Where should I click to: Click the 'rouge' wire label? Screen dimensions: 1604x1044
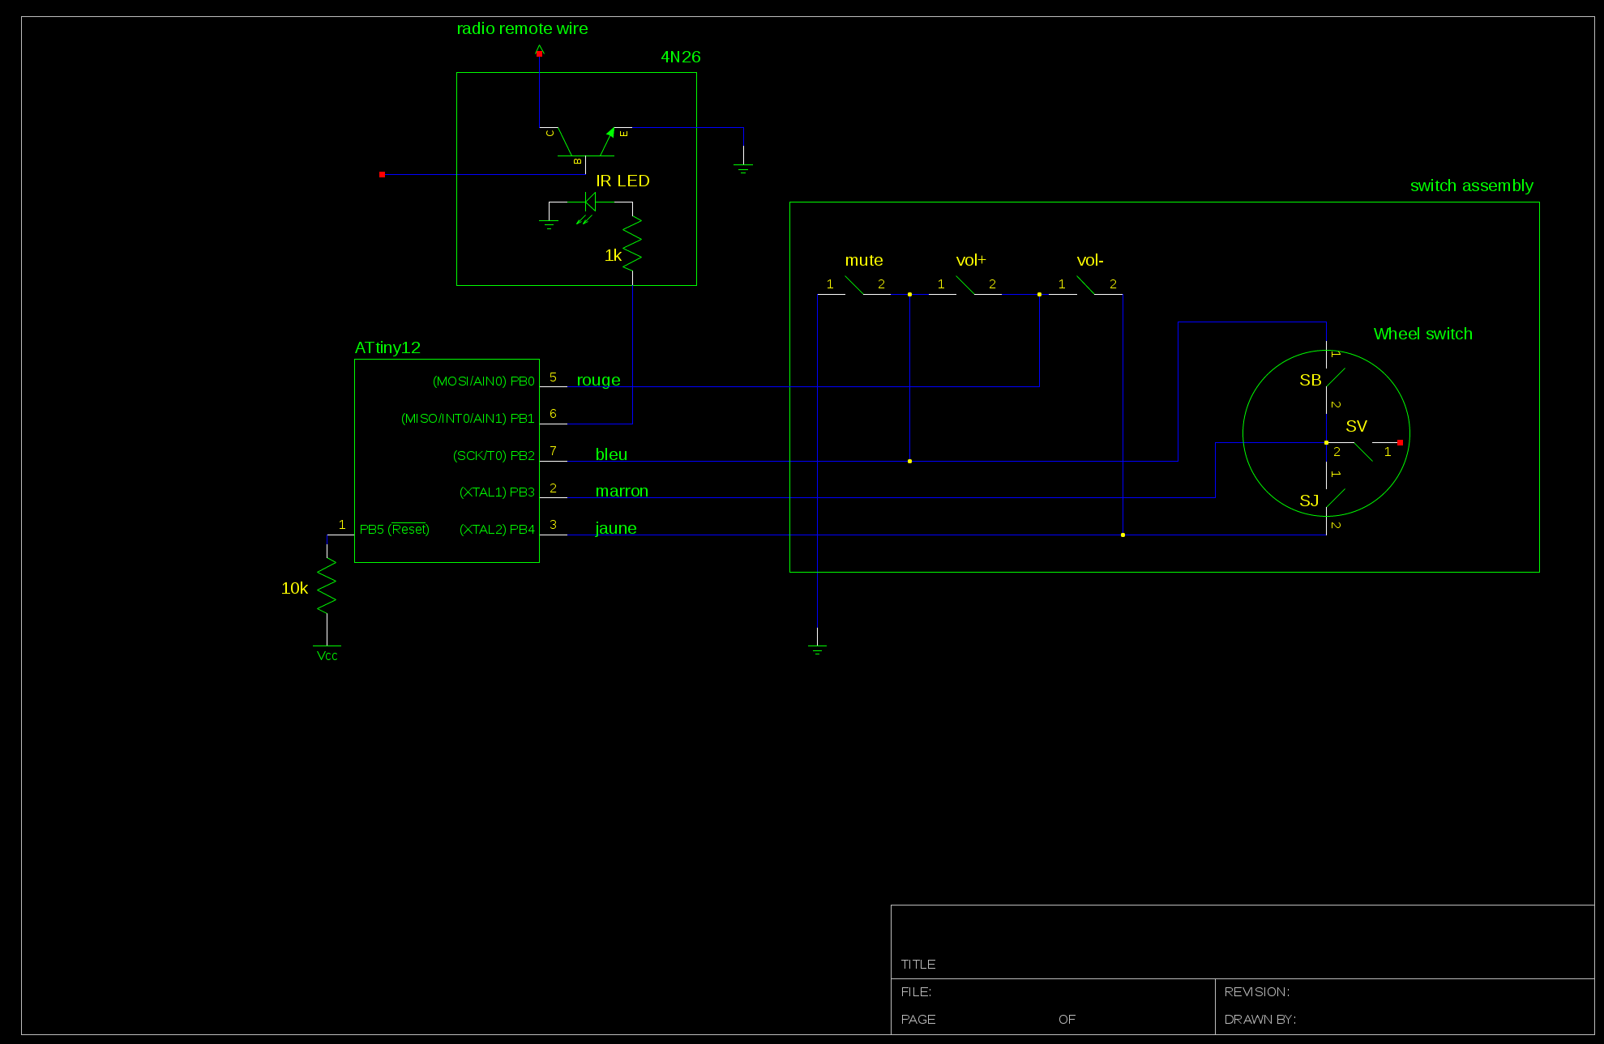click(x=598, y=380)
